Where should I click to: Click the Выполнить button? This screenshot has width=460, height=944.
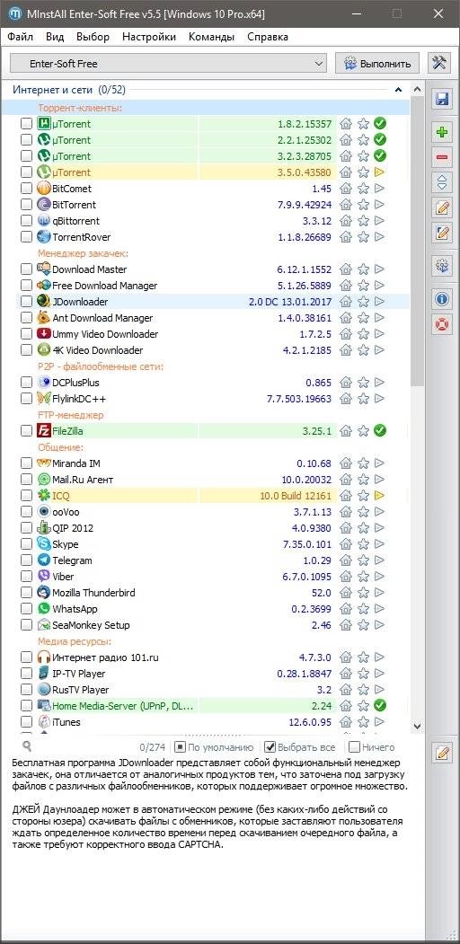pos(377,63)
